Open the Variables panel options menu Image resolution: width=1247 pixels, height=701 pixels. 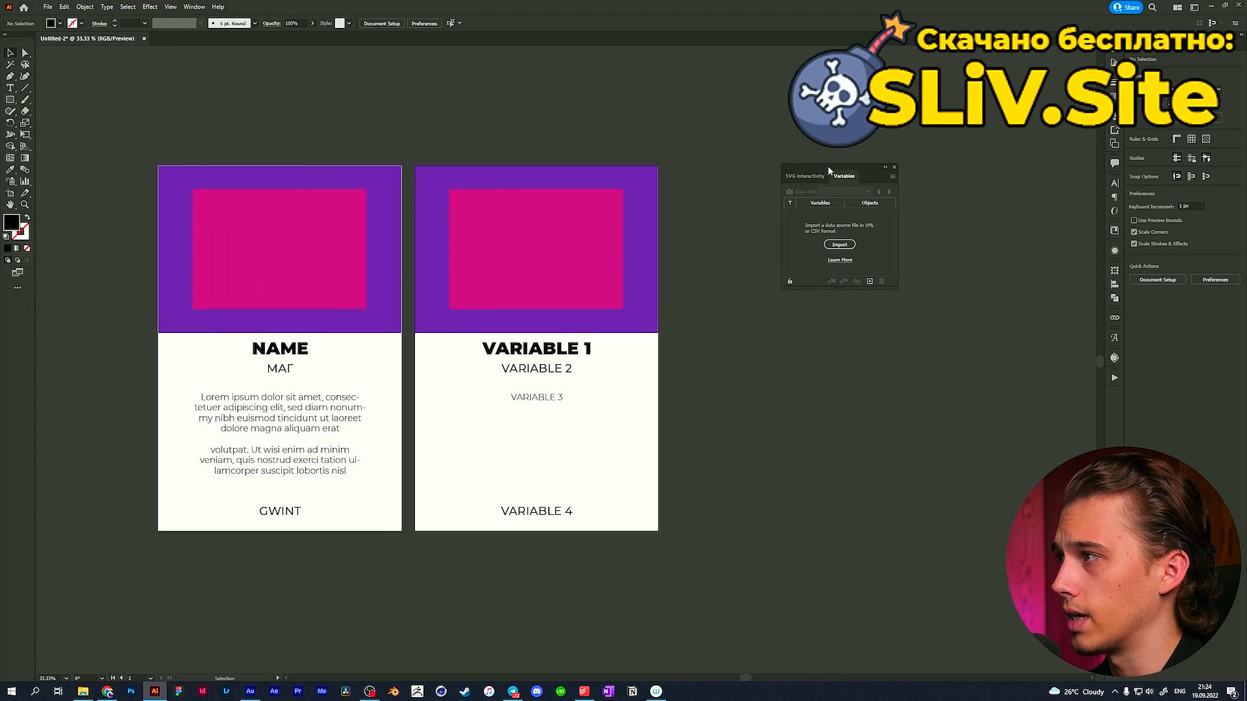point(892,177)
